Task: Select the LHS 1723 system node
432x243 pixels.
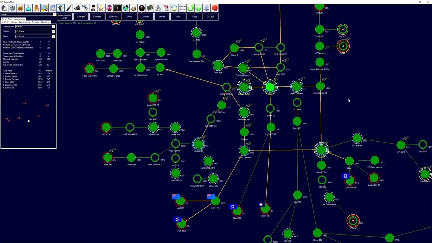Action: (215, 201)
